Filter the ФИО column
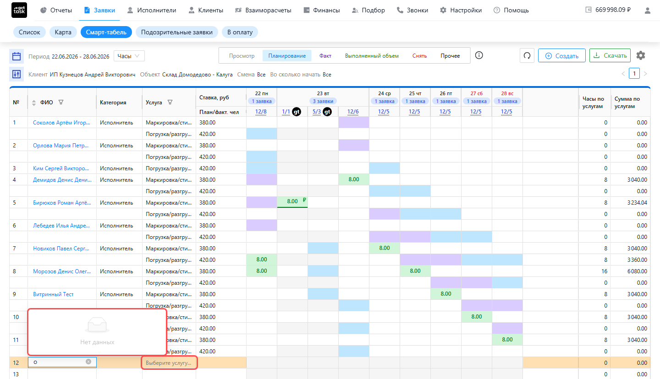 click(x=61, y=103)
